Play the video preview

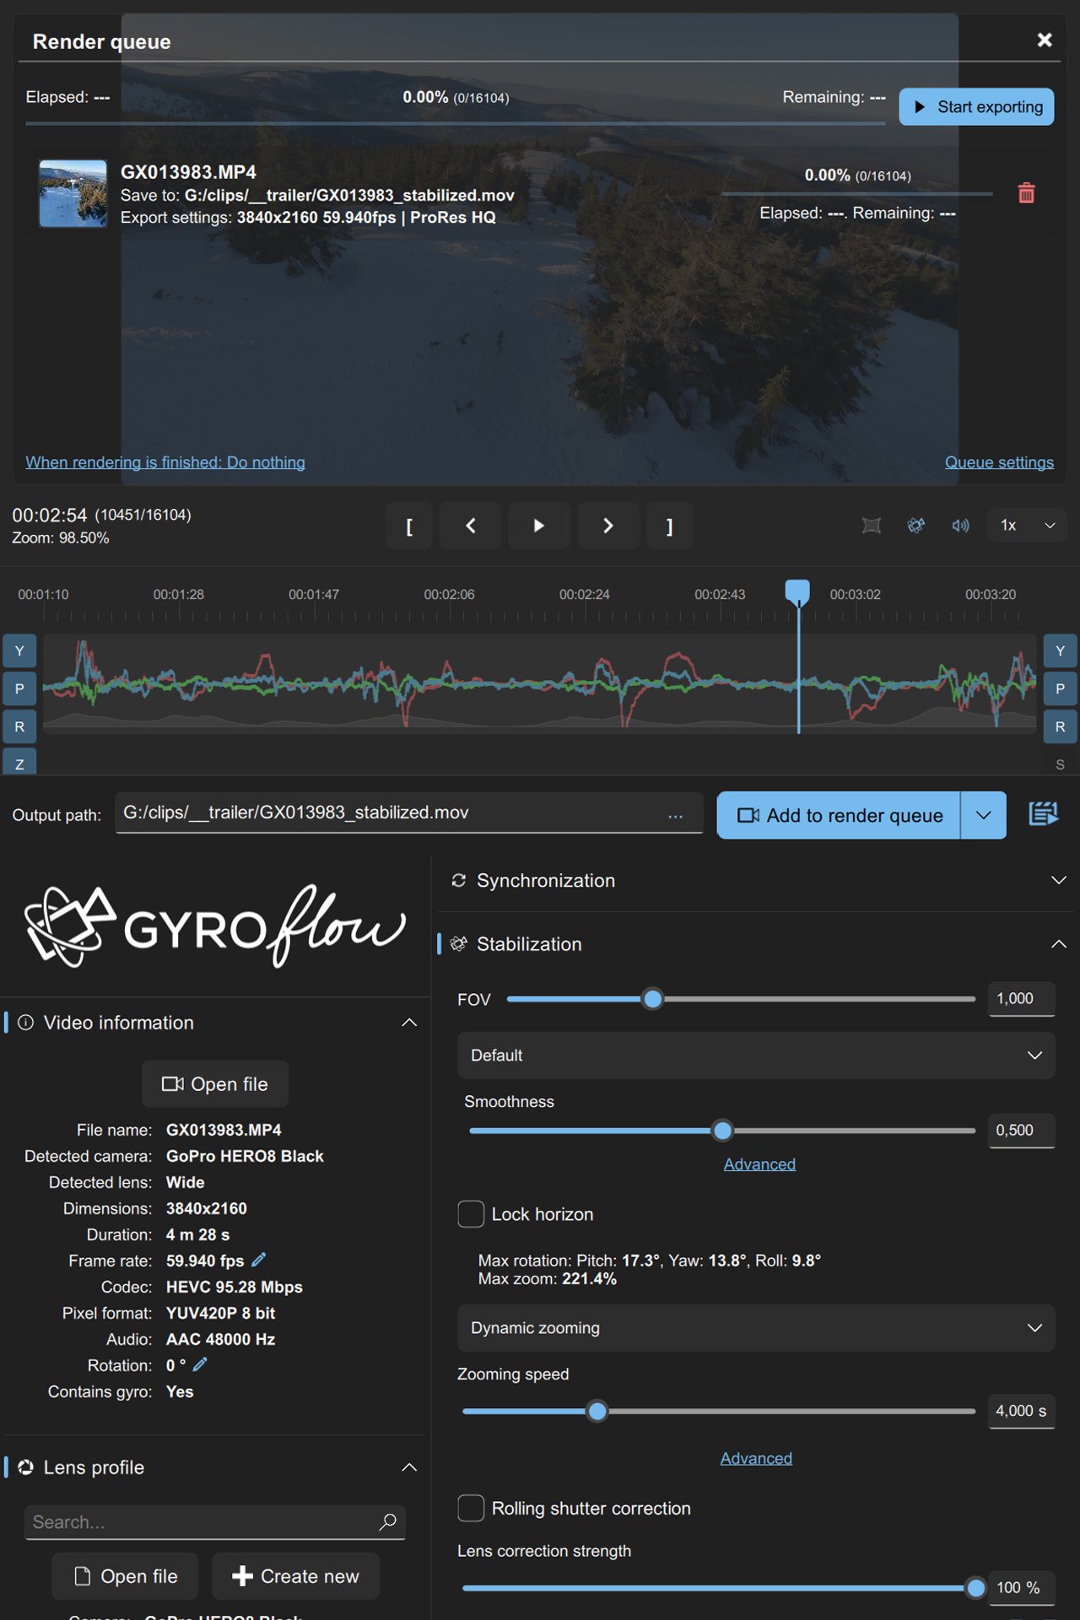tap(538, 526)
